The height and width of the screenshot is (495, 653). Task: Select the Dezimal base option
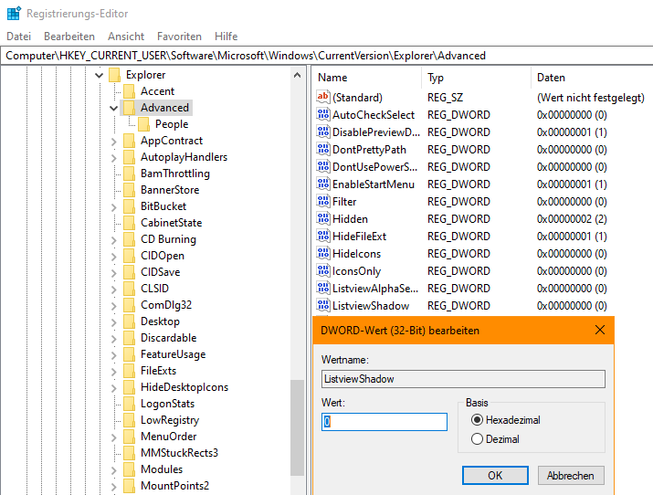click(x=477, y=438)
